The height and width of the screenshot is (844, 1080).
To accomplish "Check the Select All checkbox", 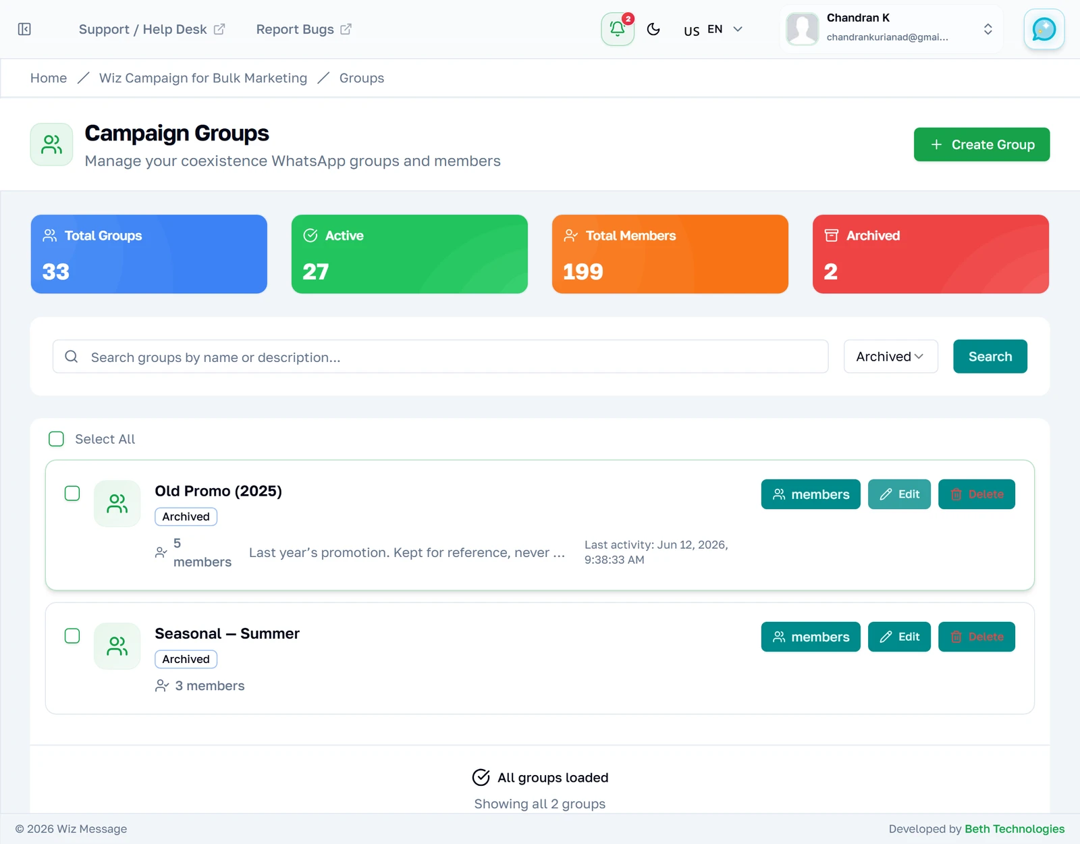I will click(x=57, y=439).
